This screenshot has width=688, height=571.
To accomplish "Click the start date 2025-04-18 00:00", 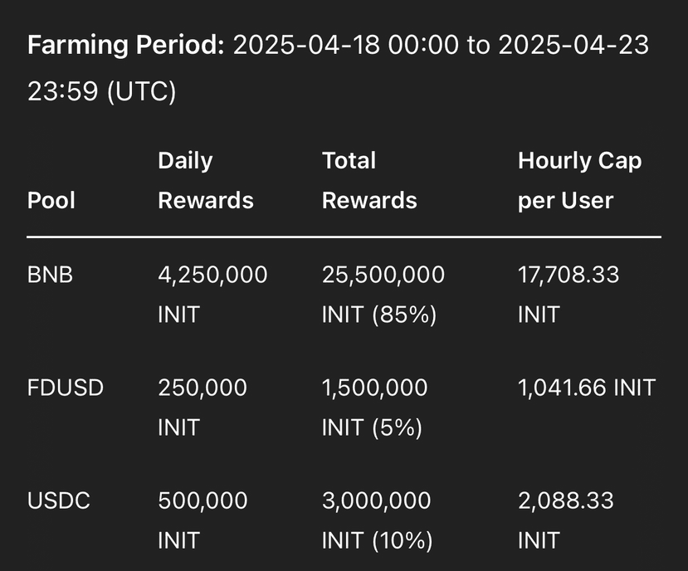I will point(345,45).
